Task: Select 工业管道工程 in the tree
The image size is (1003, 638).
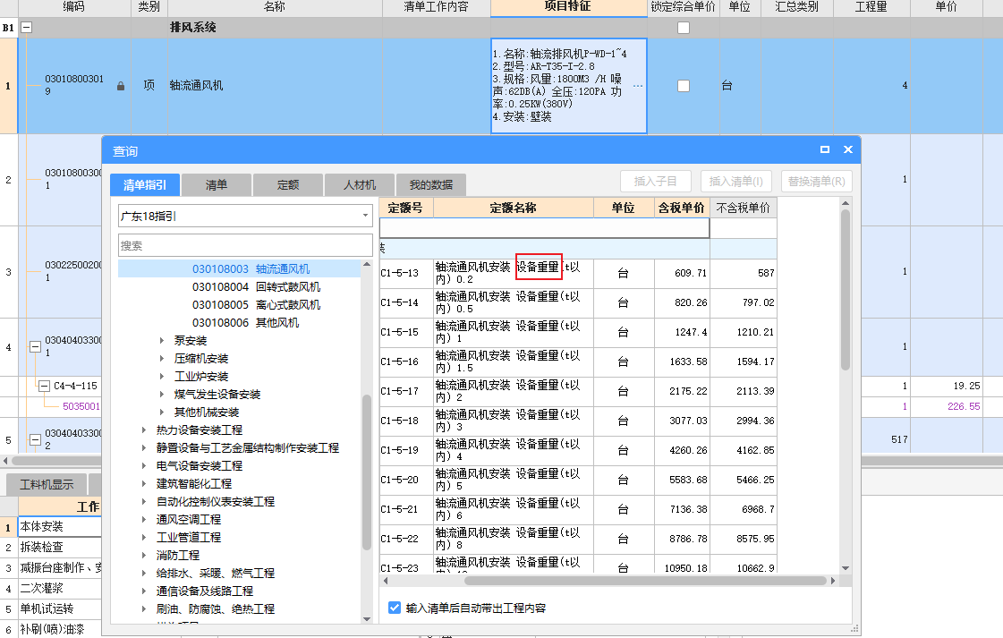Action: point(189,538)
